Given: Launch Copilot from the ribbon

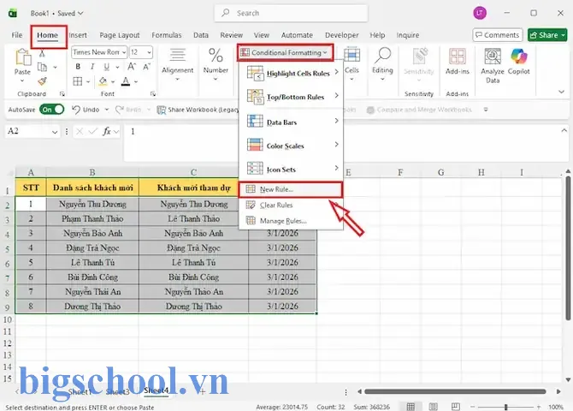Looking at the screenshot, I should click(519, 62).
